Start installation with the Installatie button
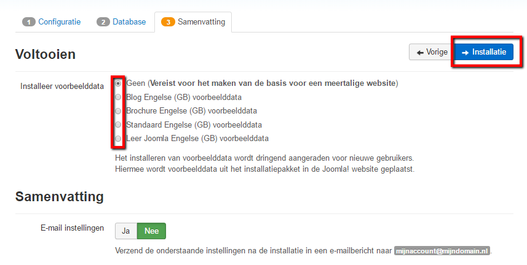 pos(484,52)
